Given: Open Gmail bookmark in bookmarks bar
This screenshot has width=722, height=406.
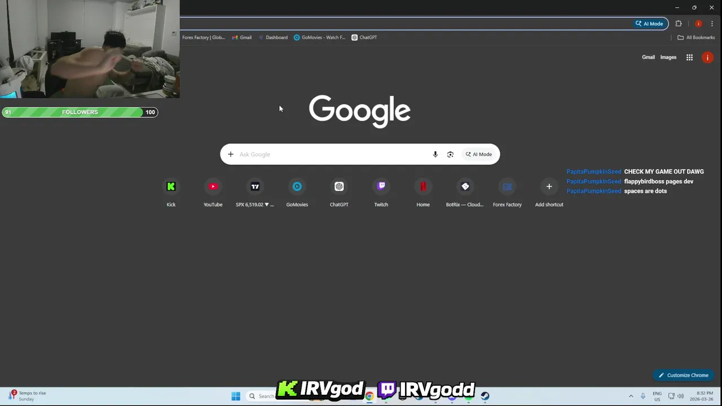Looking at the screenshot, I should [x=242, y=37].
